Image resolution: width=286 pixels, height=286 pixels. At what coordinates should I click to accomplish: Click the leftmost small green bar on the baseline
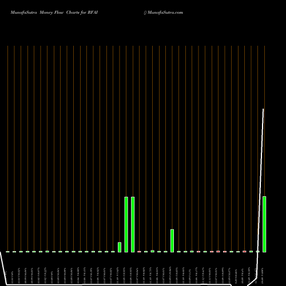[x=7, y=252]
